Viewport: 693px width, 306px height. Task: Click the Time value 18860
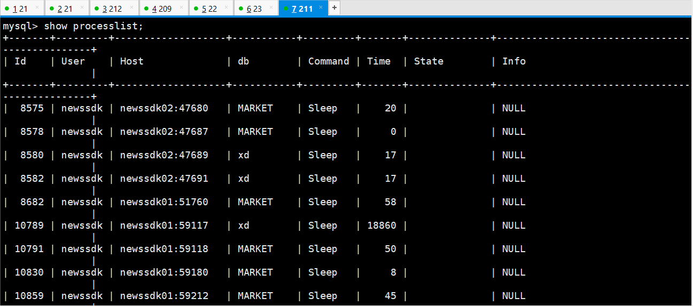tap(381, 226)
